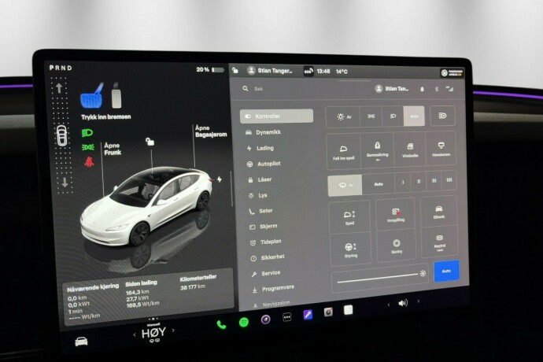The image size is (543, 362).
Task: Tap the volume speaker icon
Action: click(x=403, y=303)
